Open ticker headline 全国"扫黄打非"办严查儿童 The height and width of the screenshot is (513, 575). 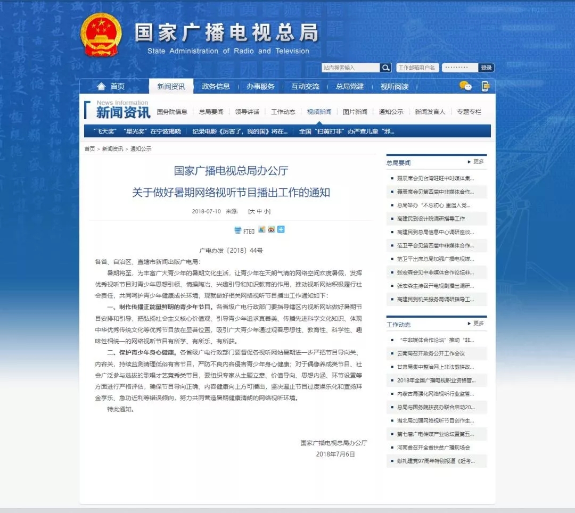(346, 131)
